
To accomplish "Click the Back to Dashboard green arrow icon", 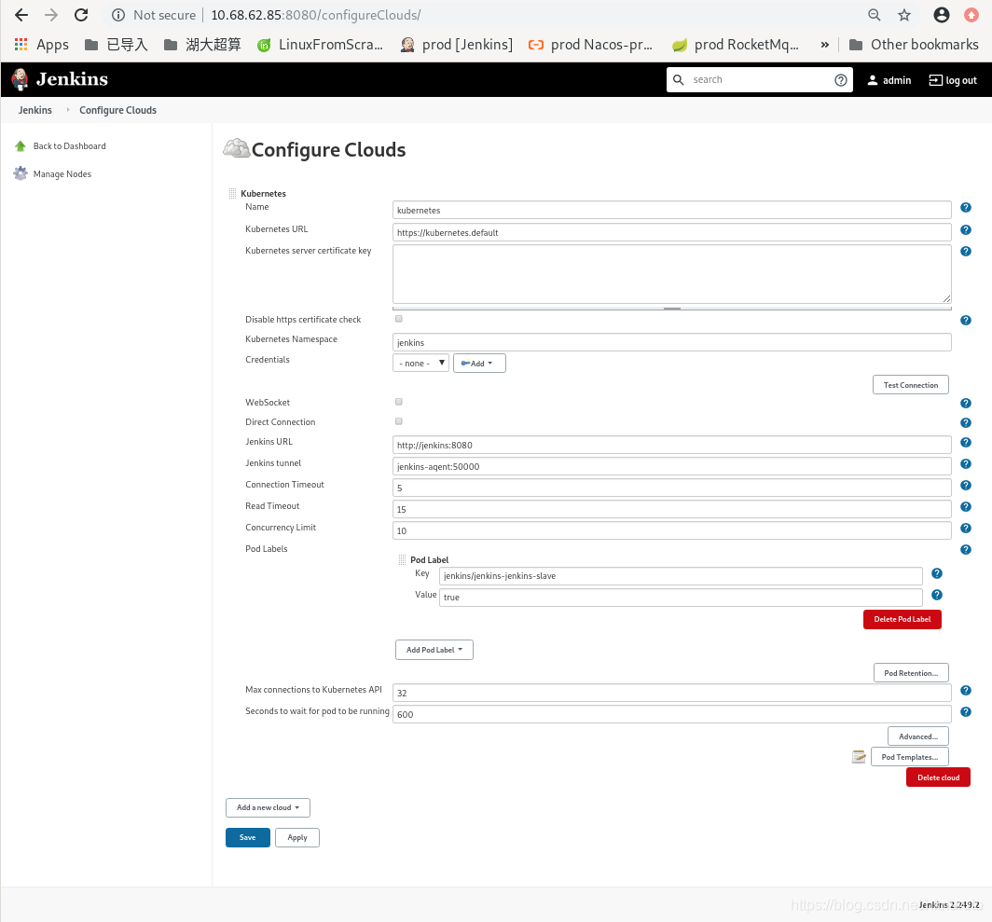I will 21,146.
